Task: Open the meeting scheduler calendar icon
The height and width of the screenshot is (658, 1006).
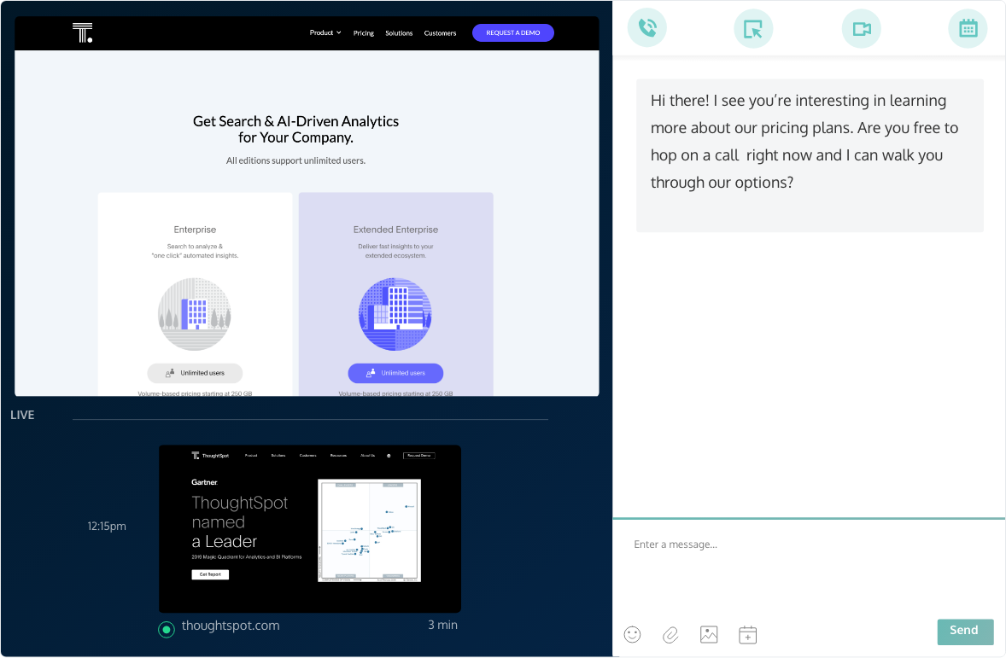Action: (968, 27)
